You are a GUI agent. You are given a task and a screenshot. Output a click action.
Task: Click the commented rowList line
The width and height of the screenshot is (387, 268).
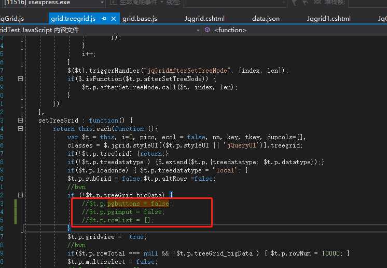pos(118,220)
